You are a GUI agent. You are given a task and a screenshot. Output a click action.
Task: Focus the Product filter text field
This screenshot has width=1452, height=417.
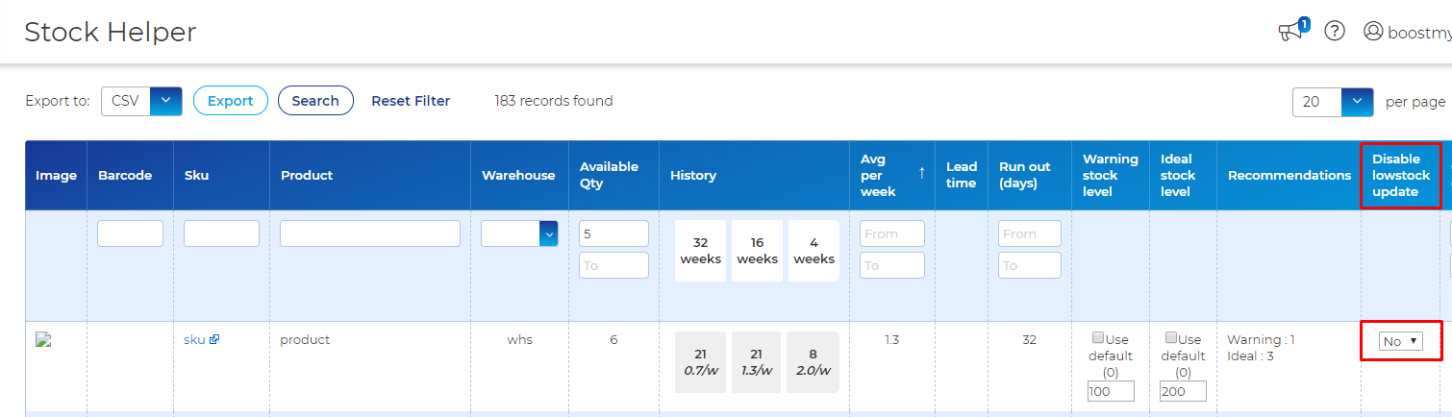click(x=370, y=233)
